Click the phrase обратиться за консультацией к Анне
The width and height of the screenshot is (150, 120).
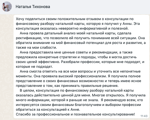point(48,109)
